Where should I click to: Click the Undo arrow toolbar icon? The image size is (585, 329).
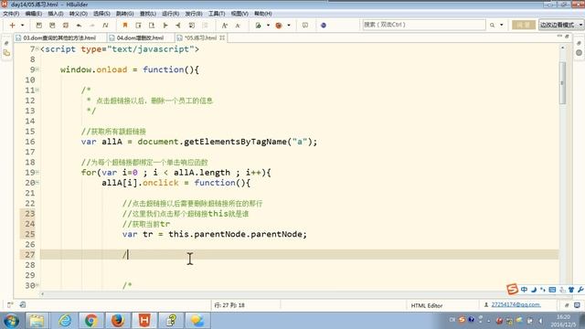click(79, 25)
